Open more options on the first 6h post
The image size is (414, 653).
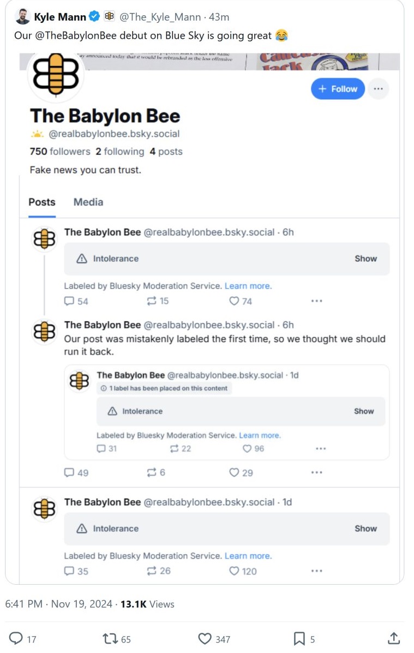pos(316,301)
